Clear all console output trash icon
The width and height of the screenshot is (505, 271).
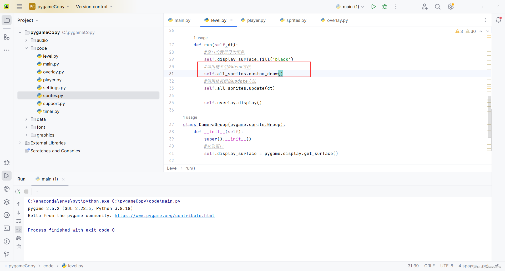[19, 247]
